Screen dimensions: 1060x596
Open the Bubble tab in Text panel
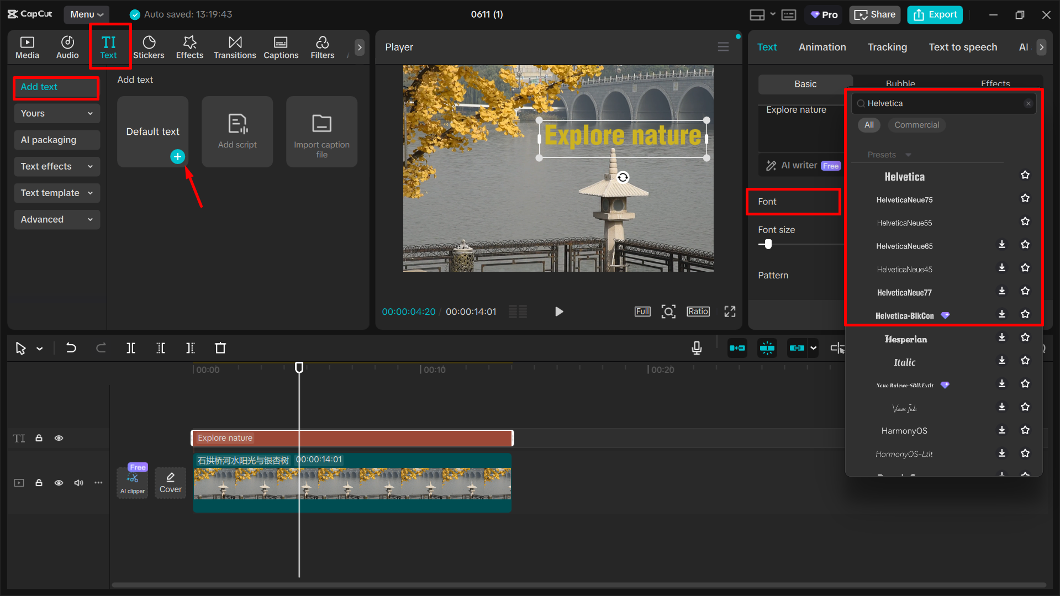point(900,83)
